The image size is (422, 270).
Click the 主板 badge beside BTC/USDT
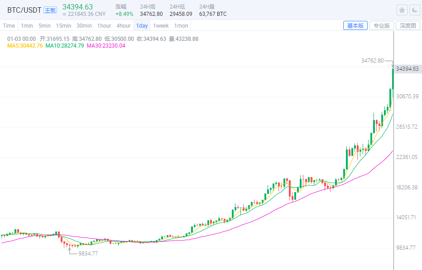(50, 10)
